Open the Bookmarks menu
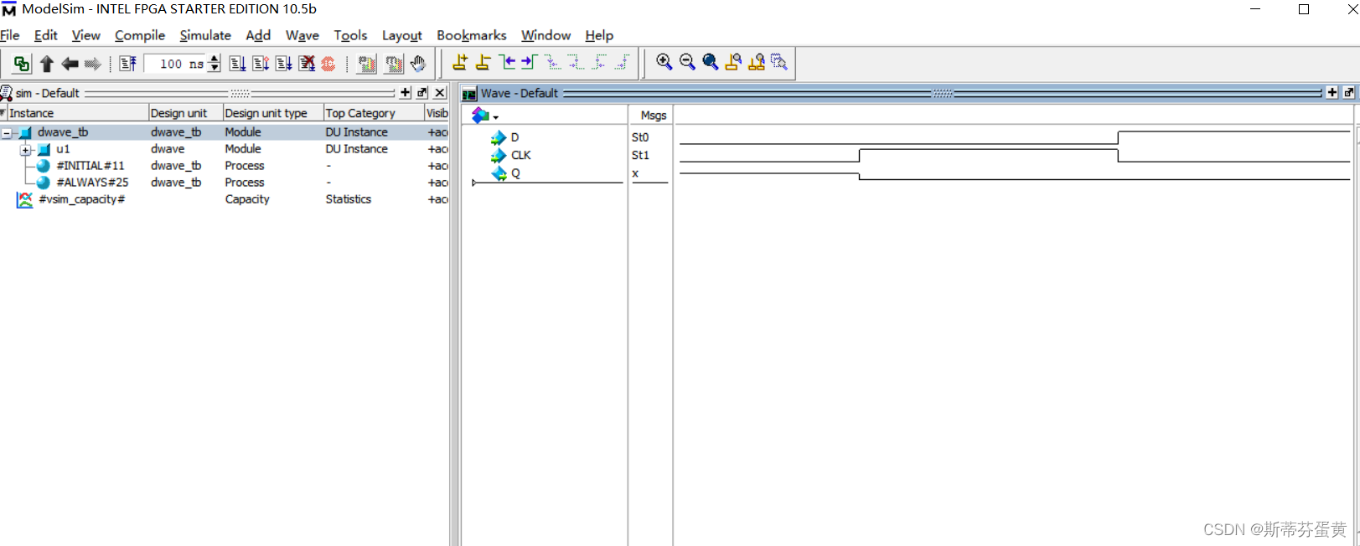 tap(472, 35)
